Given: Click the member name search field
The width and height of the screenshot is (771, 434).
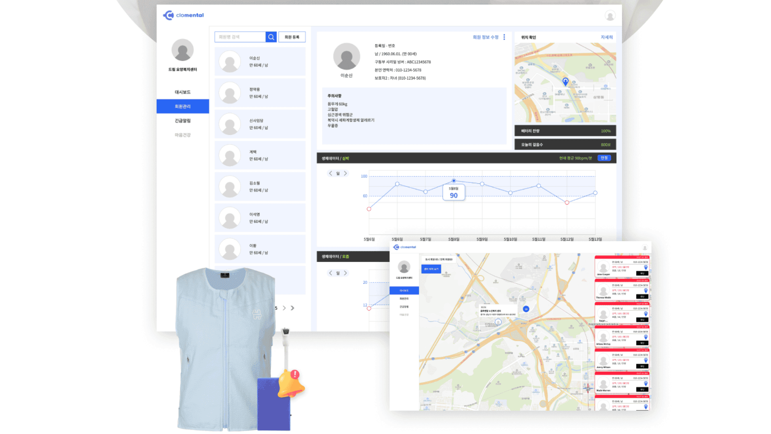Looking at the screenshot, I should point(240,37).
